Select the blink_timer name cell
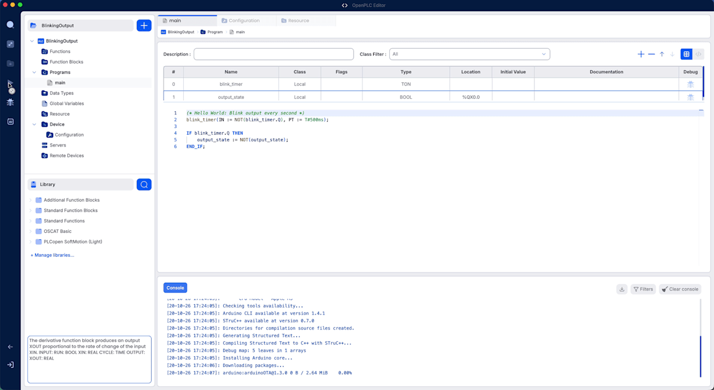Viewport: 714px width, 390px height. tap(231, 84)
